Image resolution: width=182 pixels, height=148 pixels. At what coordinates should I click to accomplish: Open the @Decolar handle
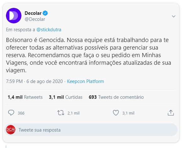click(x=35, y=19)
